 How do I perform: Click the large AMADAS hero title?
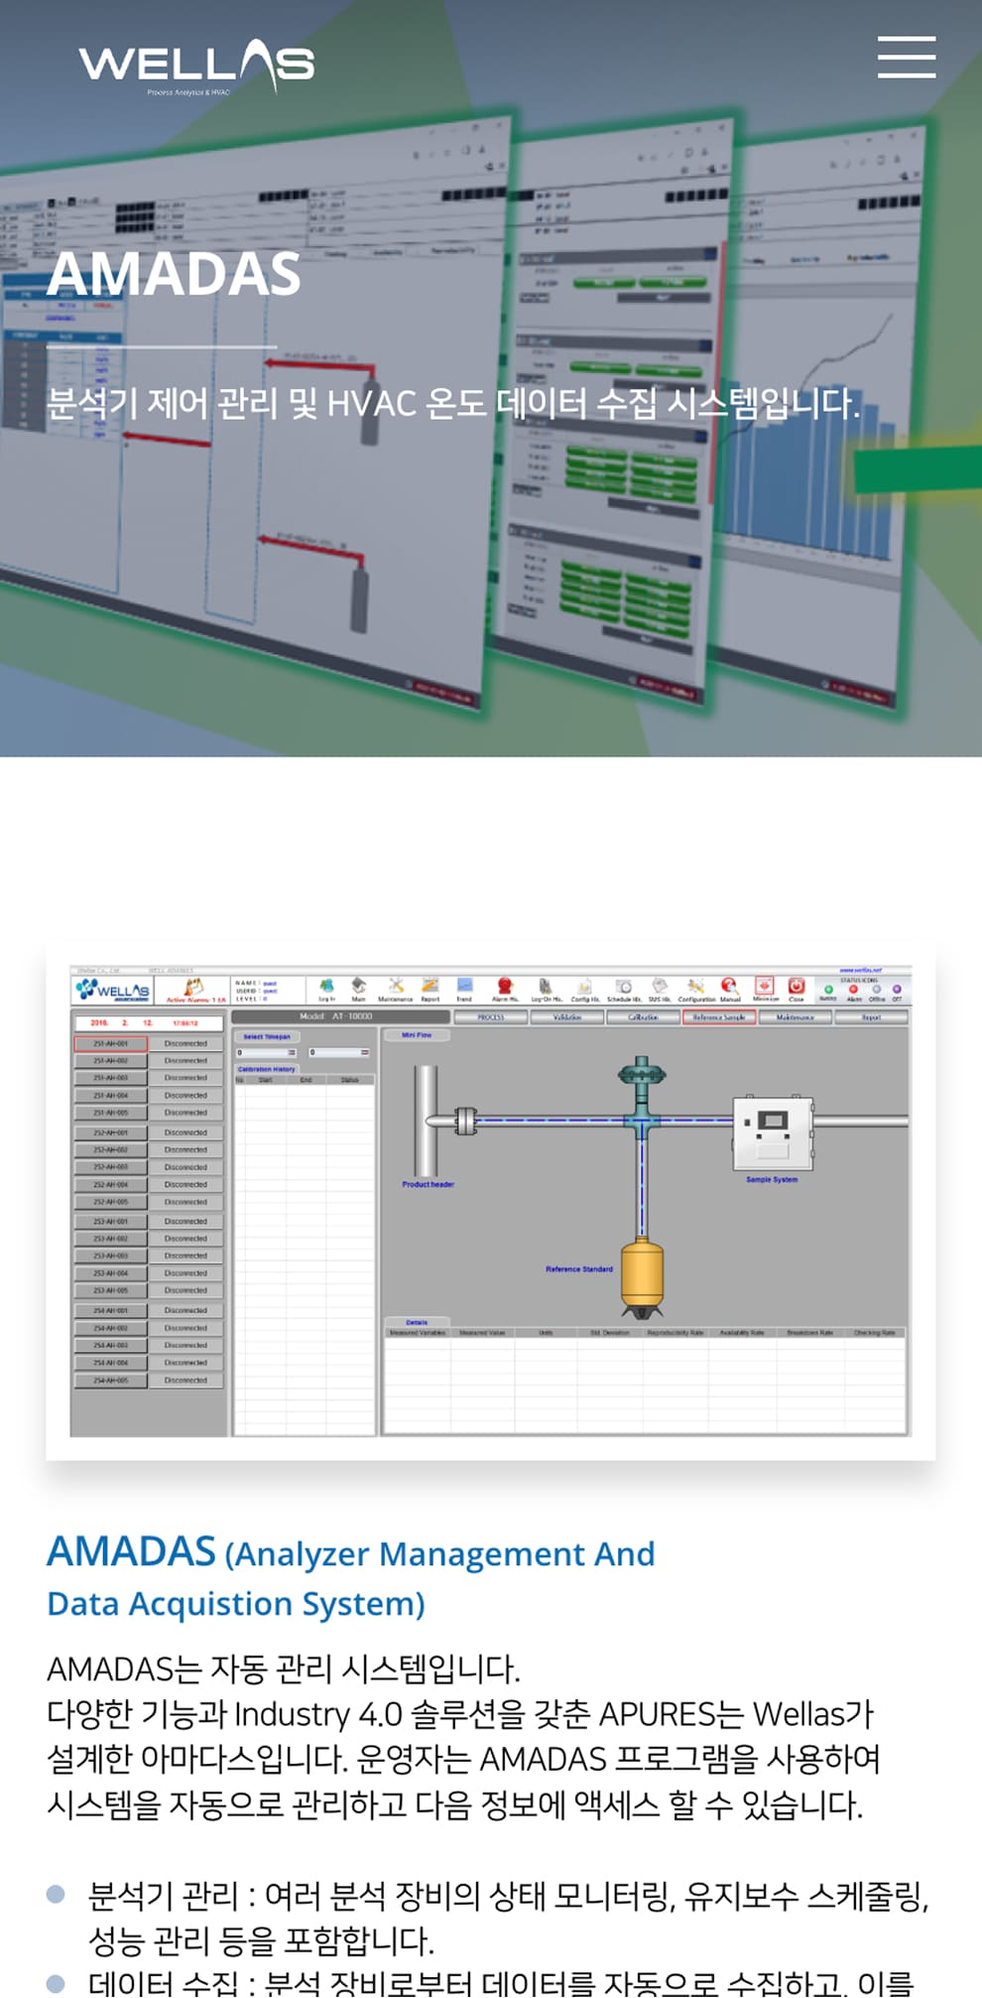(x=174, y=274)
